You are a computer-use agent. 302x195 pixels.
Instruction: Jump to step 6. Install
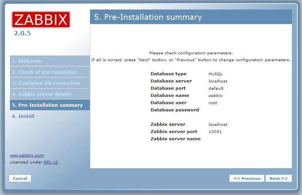(23, 116)
